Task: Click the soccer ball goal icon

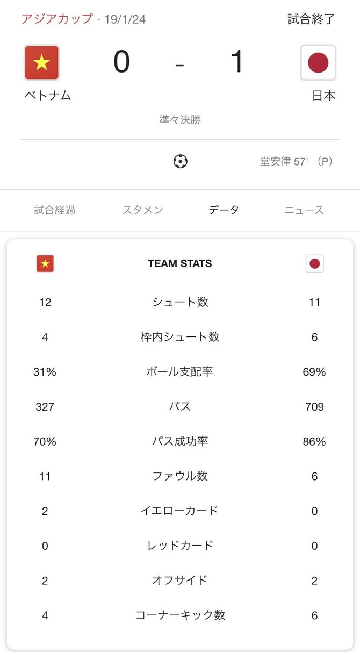Action: (181, 161)
